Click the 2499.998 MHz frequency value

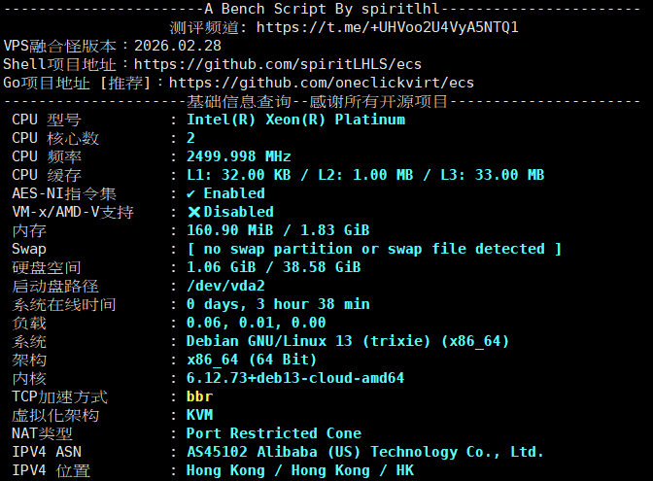pyautogui.click(x=238, y=156)
